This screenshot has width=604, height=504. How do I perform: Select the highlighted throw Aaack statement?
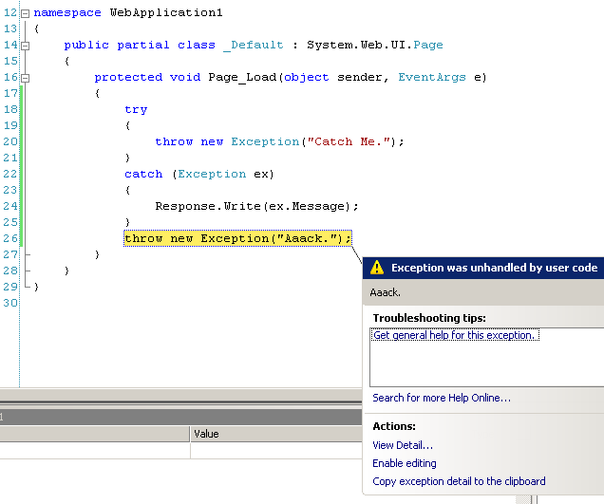(237, 239)
